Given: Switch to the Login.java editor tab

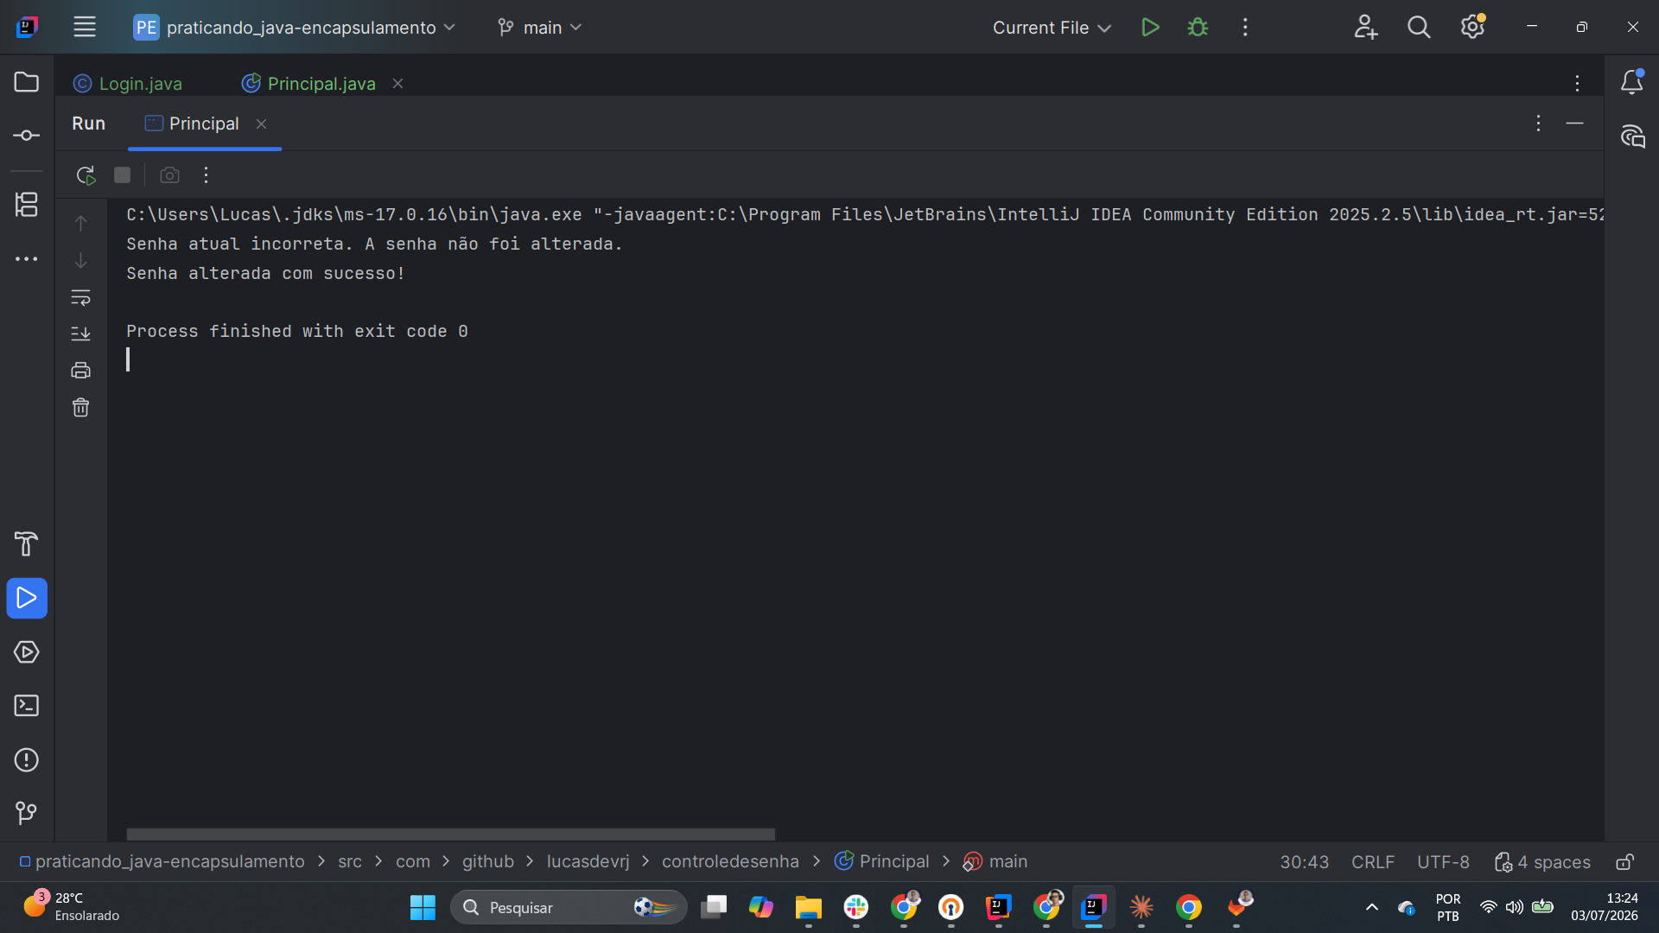Looking at the screenshot, I should [x=129, y=84].
